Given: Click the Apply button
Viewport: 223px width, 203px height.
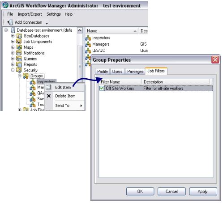Looking at the screenshot, I should tap(203, 191).
